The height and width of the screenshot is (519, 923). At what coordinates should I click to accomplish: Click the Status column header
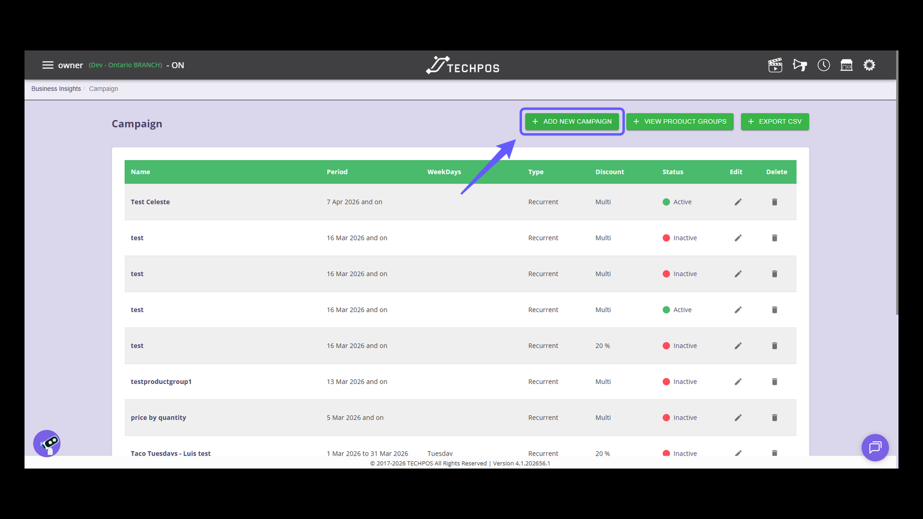pyautogui.click(x=673, y=172)
